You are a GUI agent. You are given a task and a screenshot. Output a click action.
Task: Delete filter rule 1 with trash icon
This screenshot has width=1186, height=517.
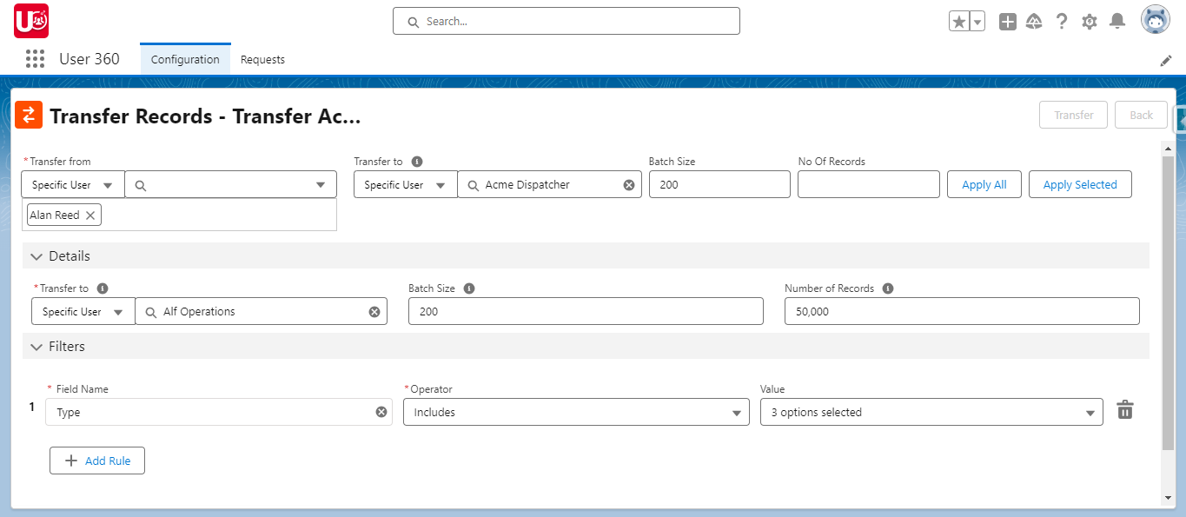tap(1125, 409)
